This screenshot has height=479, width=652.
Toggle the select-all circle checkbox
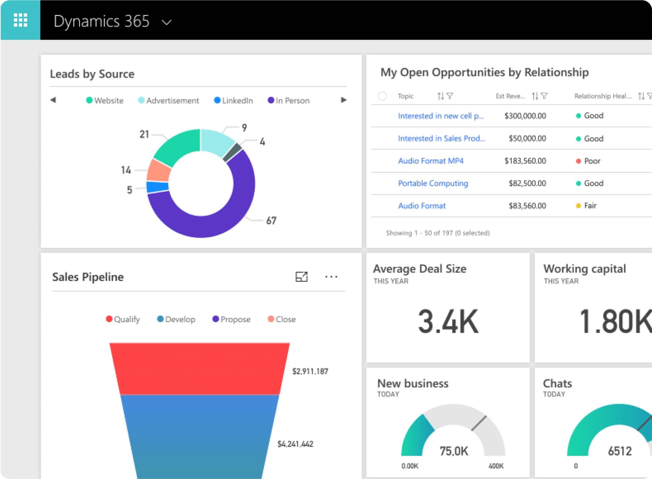coord(382,96)
